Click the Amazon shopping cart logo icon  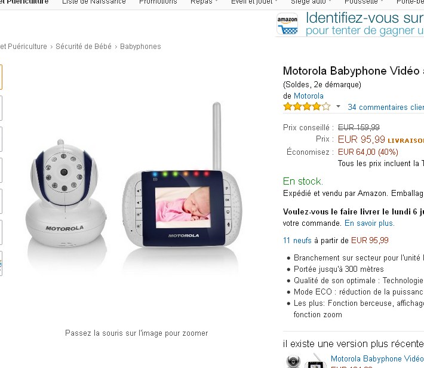[287, 24]
